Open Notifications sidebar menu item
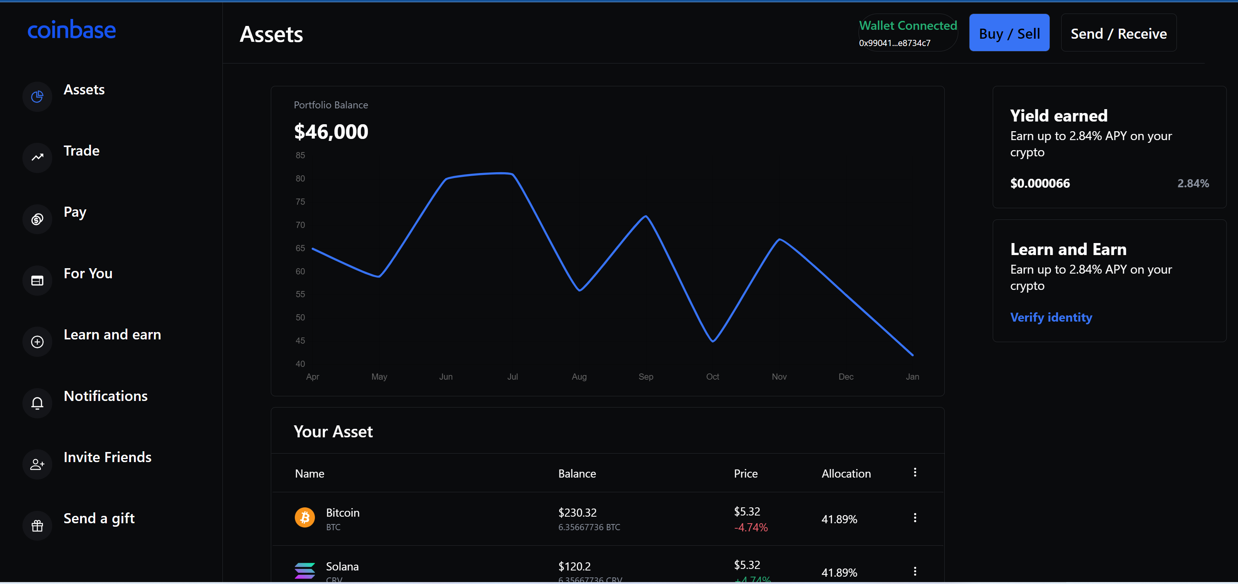 (106, 396)
